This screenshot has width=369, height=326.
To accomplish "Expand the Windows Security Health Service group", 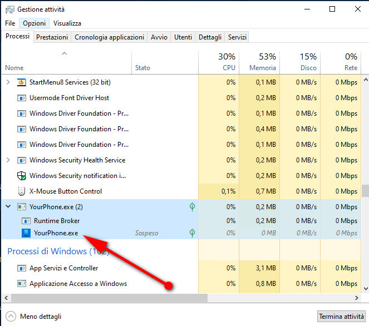I will tap(8, 160).
